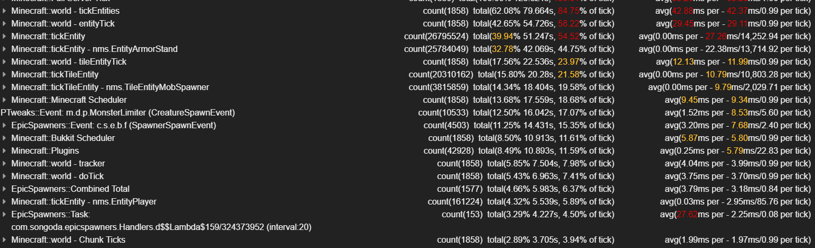Expand Minecraft::world - tracker arrow
The height and width of the screenshot is (248, 815).
coord(4,163)
